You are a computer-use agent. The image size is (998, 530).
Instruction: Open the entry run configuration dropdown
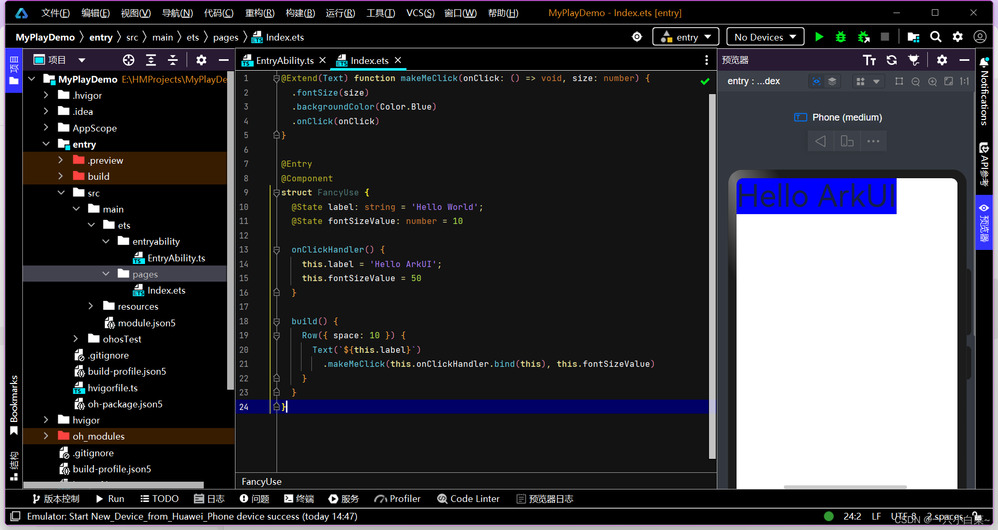686,37
